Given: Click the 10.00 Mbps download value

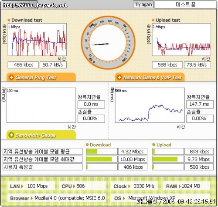Looking at the screenshot, I should click(133, 159).
